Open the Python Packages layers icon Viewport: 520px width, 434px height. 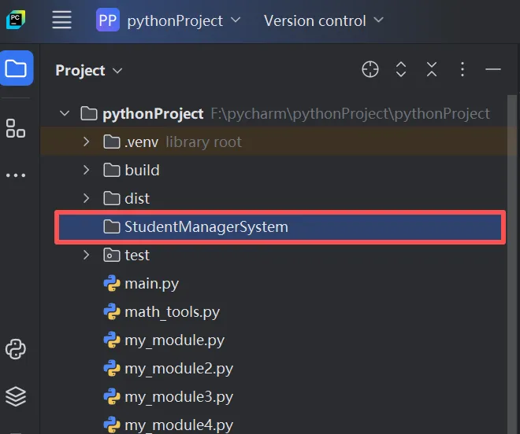tap(16, 396)
